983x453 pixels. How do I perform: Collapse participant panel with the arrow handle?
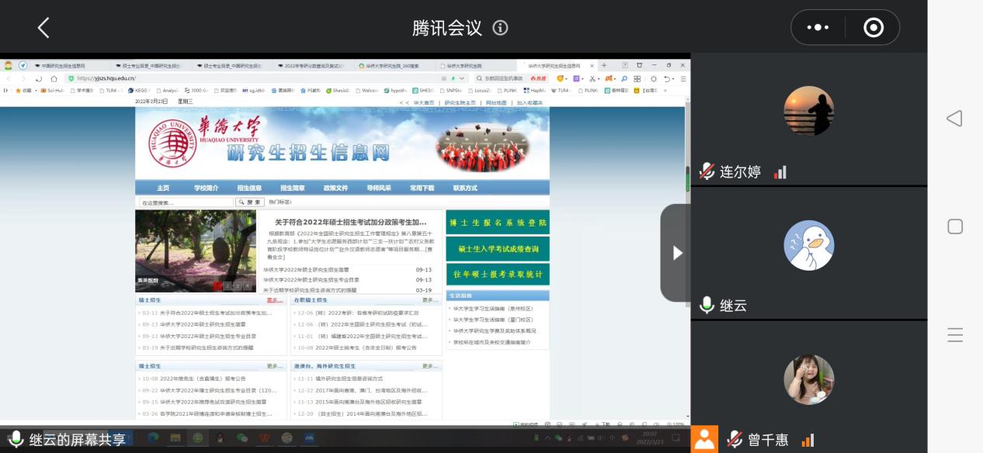[676, 253]
